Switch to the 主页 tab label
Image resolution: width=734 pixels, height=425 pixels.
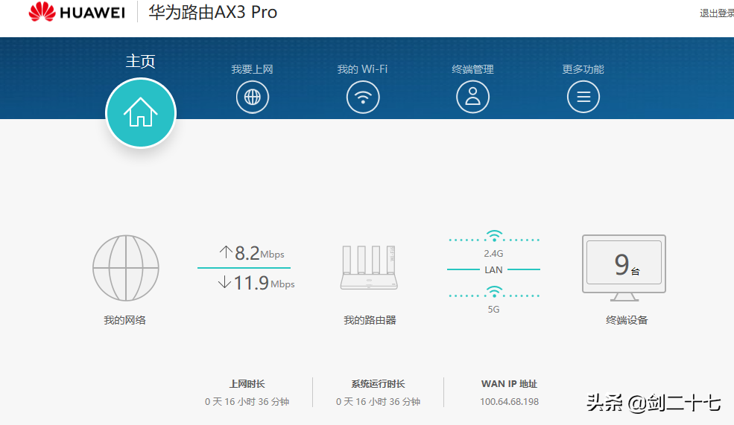pyautogui.click(x=140, y=61)
